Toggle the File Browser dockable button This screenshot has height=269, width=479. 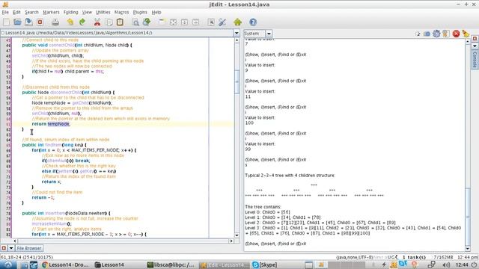[29, 248]
